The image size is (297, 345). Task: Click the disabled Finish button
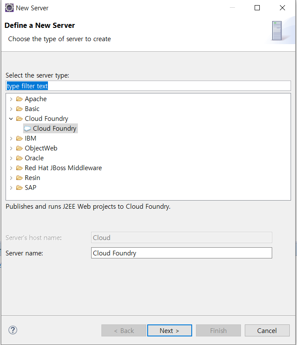[x=218, y=330]
